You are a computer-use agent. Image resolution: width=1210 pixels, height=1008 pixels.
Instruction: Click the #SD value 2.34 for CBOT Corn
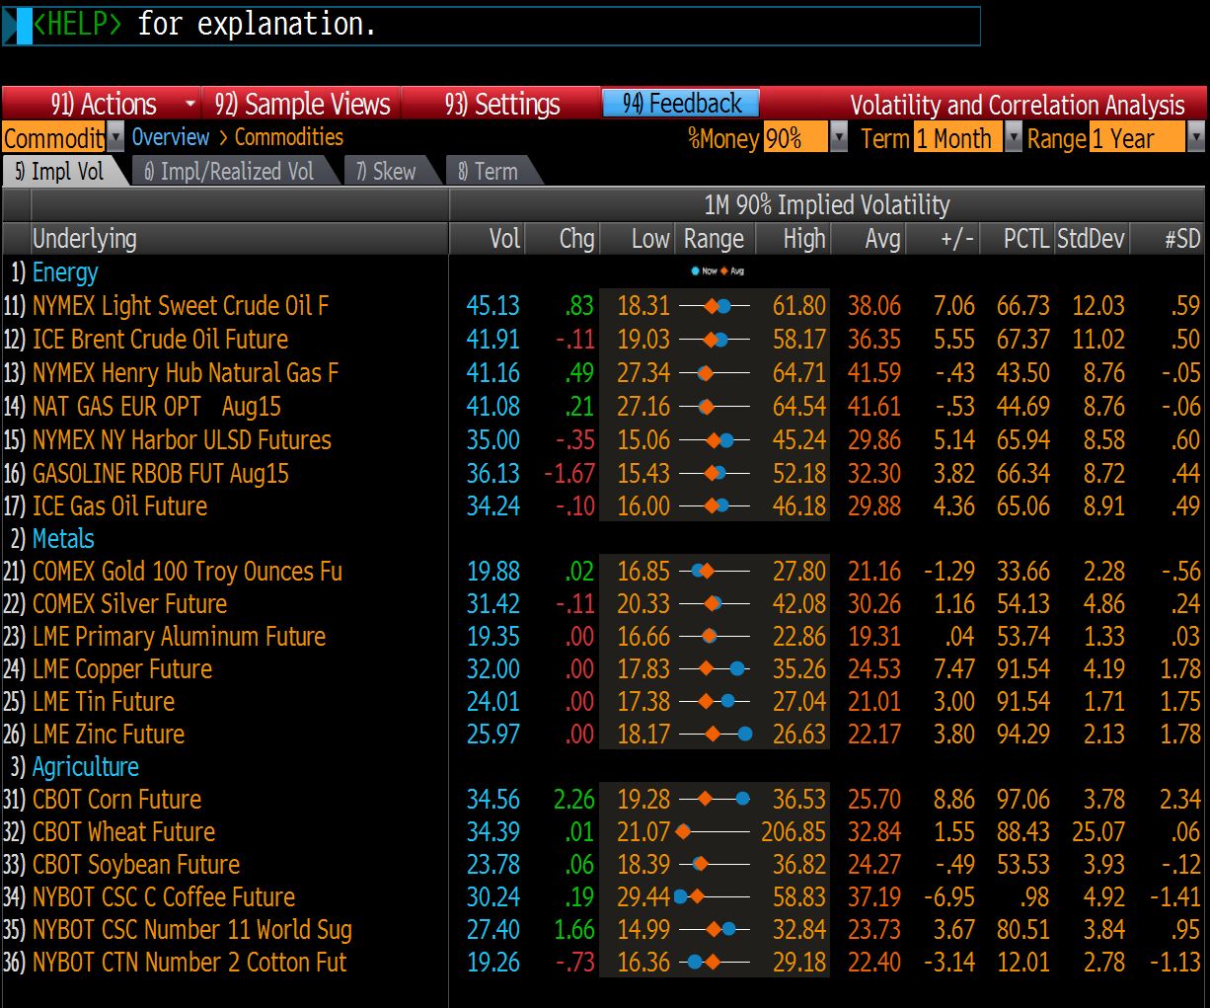[1179, 800]
